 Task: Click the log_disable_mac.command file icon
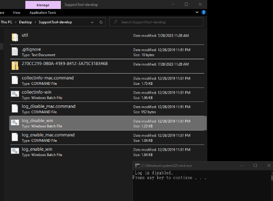(x=15, y=109)
